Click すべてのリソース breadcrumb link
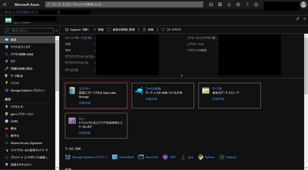The image size is (308, 170). click(x=25, y=12)
